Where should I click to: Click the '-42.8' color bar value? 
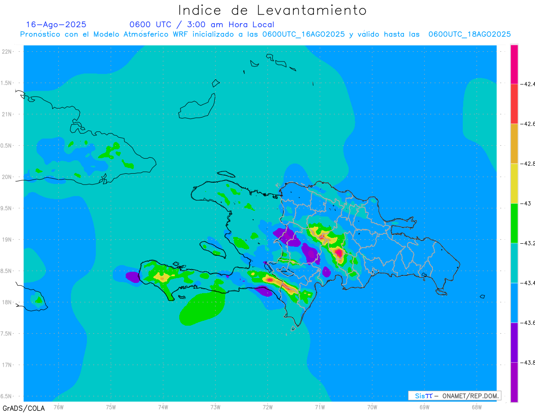(527, 164)
